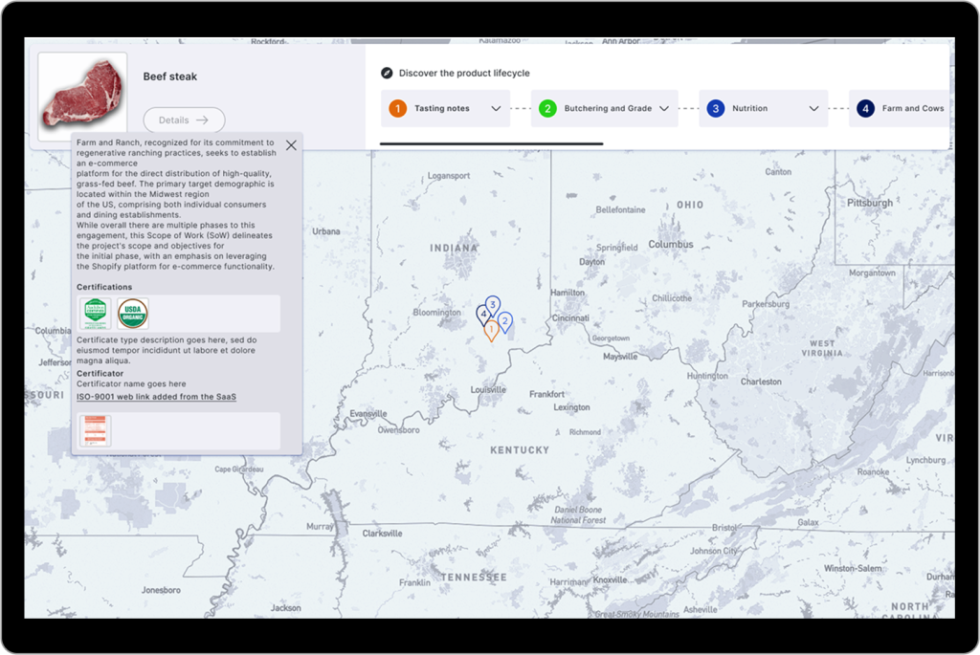
Task: Click the compass icon beside Discover lifecycle
Action: tap(387, 73)
